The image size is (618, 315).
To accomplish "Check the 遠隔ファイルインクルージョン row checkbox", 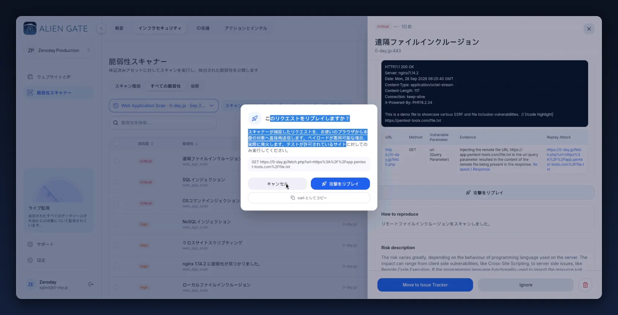I will click(x=116, y=161).
